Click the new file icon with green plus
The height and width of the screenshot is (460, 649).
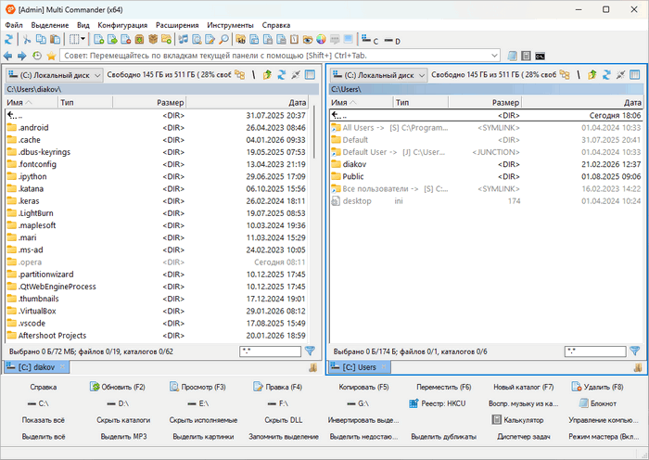click(98, 40)
